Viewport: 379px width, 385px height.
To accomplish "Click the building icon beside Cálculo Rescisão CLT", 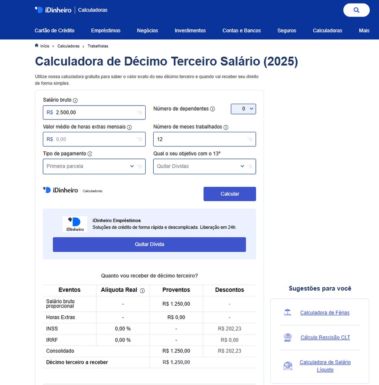I will click(x=288, y=337).
